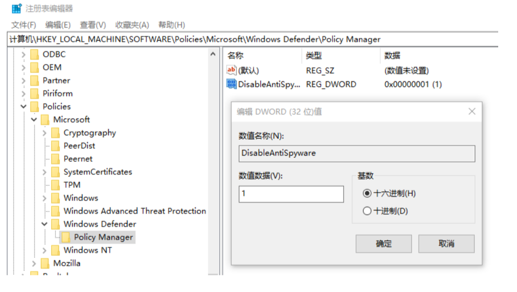
Task: Click the ODBC folder icon
Action: [x=35, y=54]
